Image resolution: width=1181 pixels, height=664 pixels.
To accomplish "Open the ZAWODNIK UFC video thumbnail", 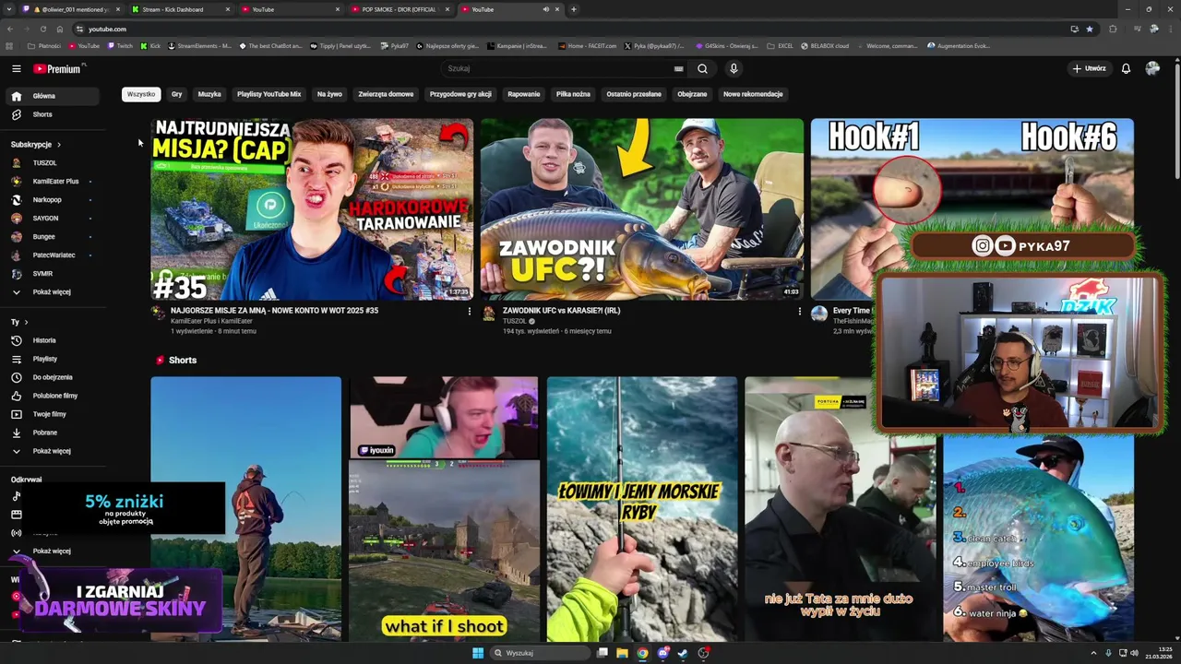I will (x=641, y=208).
